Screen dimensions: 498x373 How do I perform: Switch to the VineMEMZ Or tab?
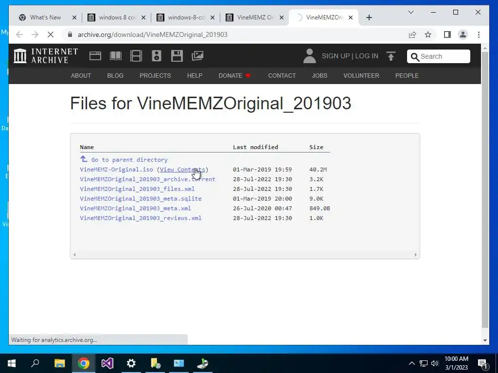pyautogui.click(x=255, y=17)
